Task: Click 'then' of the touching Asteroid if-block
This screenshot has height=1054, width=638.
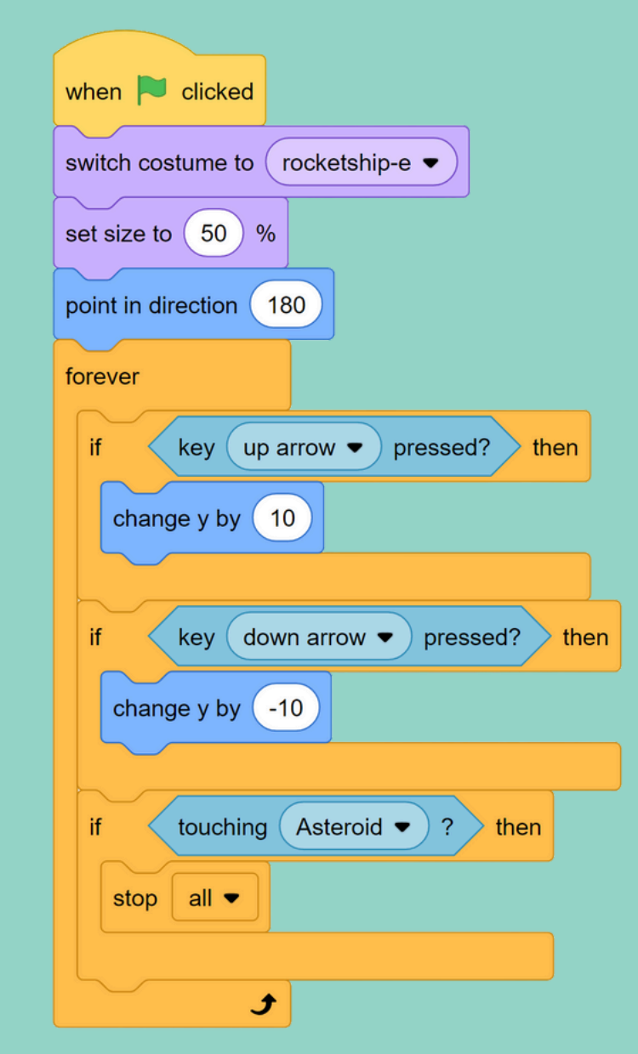Action: click(x=518, y=827)
